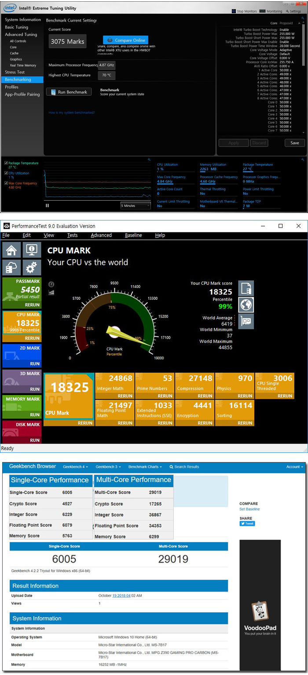Open PerformanceTest home icon
Image resolution: width=308 pixels, height=675 pixels.
(11, 250)
